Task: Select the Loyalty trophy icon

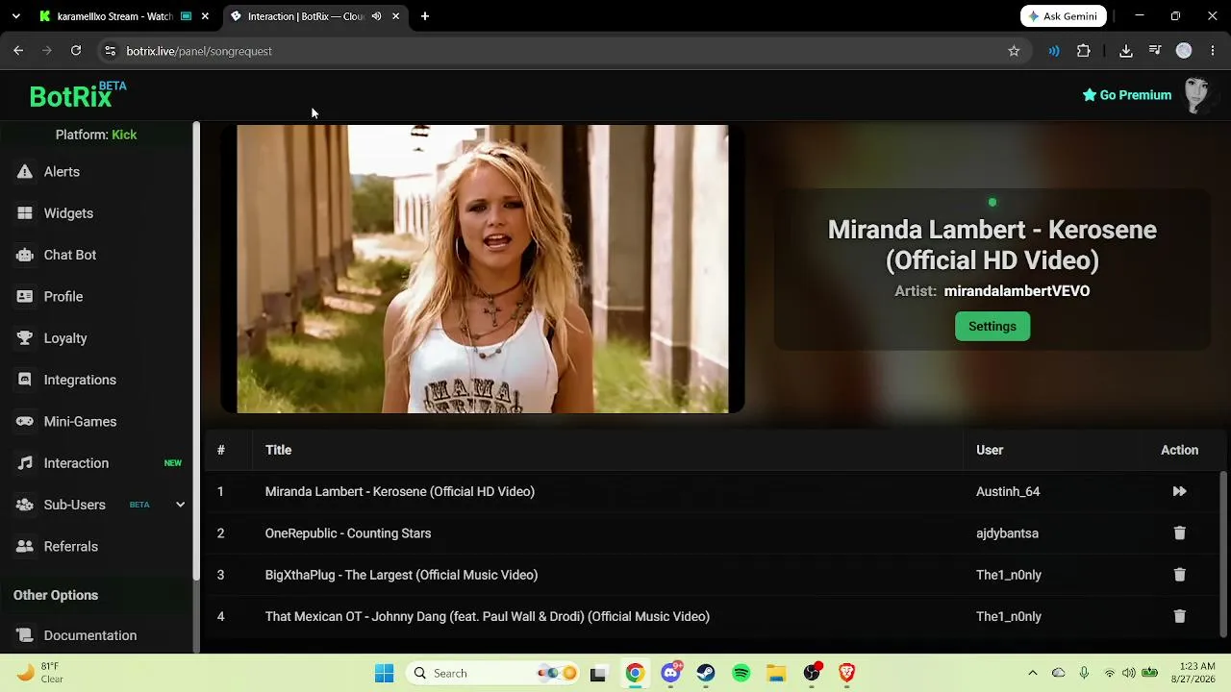Action: [25, 338]
